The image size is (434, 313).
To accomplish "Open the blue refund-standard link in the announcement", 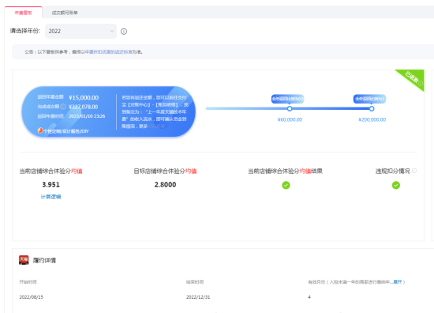I will pos(108,52).
